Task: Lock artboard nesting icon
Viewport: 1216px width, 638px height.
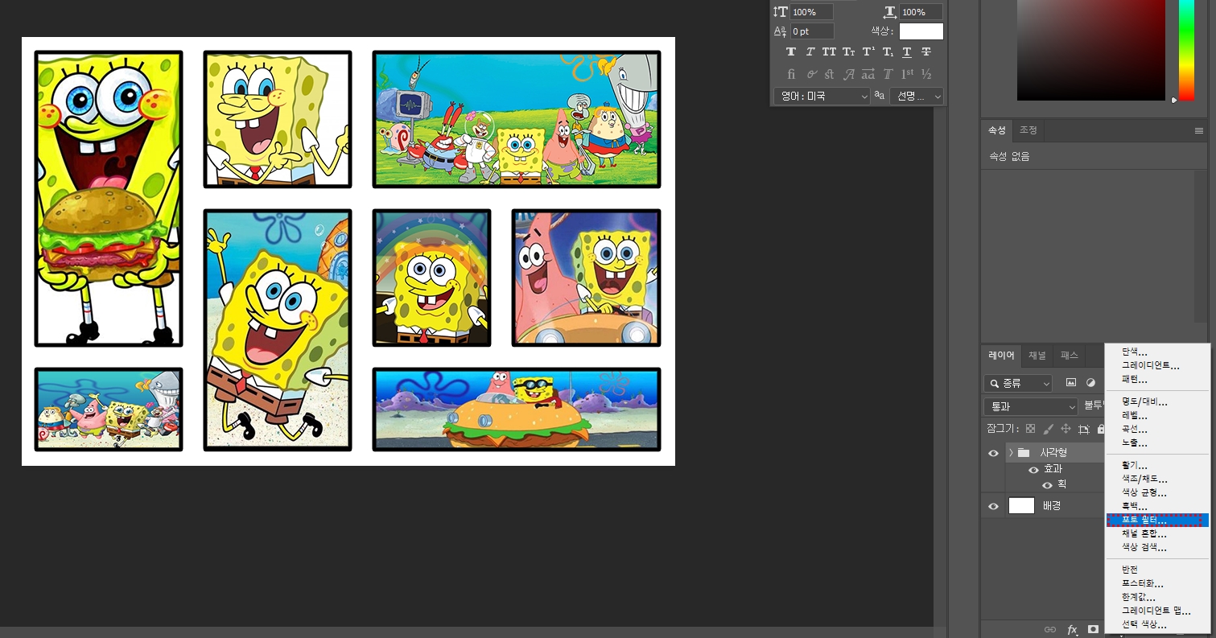Action: click(x=1084, y=429)
